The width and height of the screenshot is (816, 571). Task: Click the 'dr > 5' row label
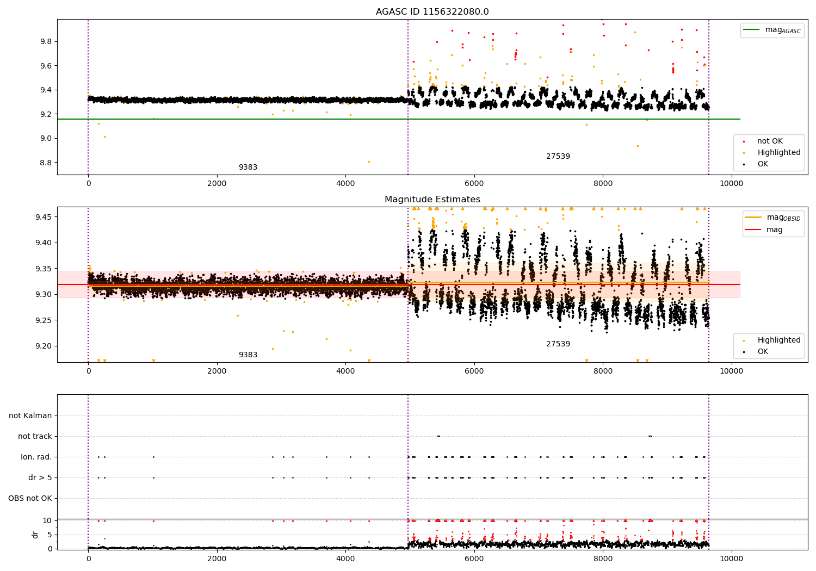[40, 478]
